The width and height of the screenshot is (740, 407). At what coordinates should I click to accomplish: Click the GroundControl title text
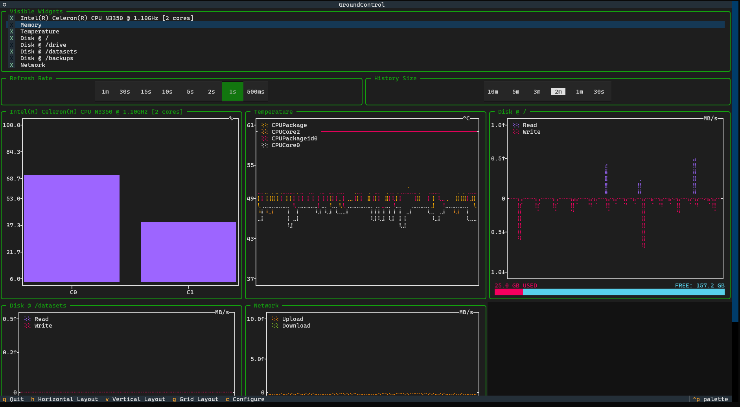click(362, 5)
